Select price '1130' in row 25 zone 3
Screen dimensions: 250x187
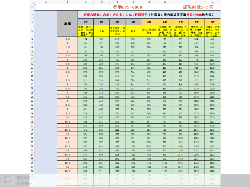pyautogui.click(x=118, y=118)
